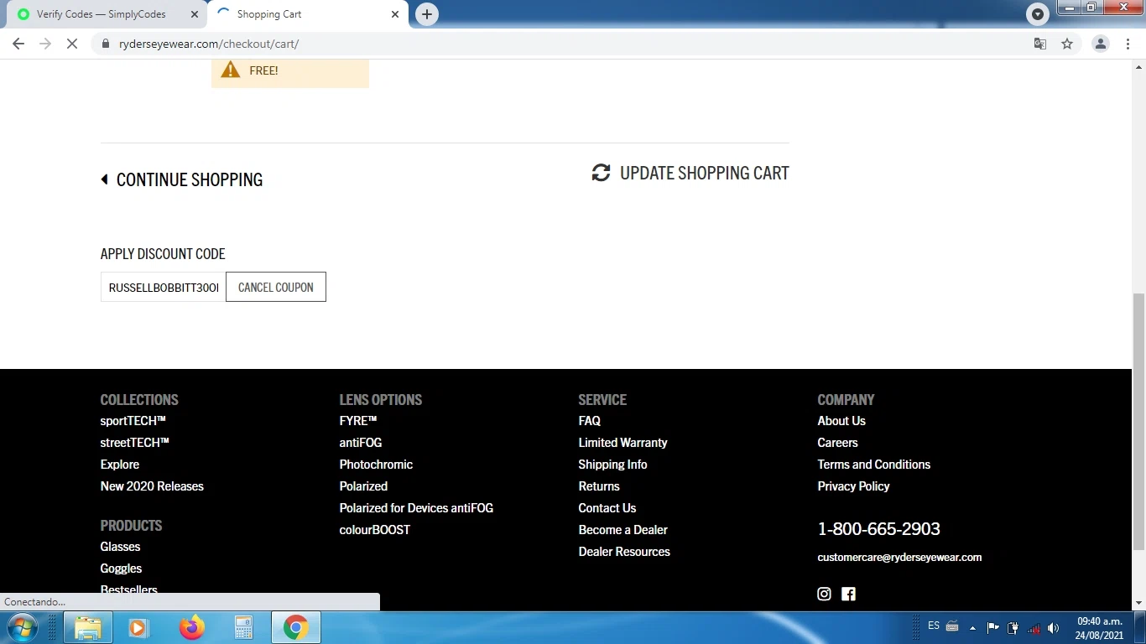Click the Explore footer link
1146x644 pixels.
(x=120, y=465)
